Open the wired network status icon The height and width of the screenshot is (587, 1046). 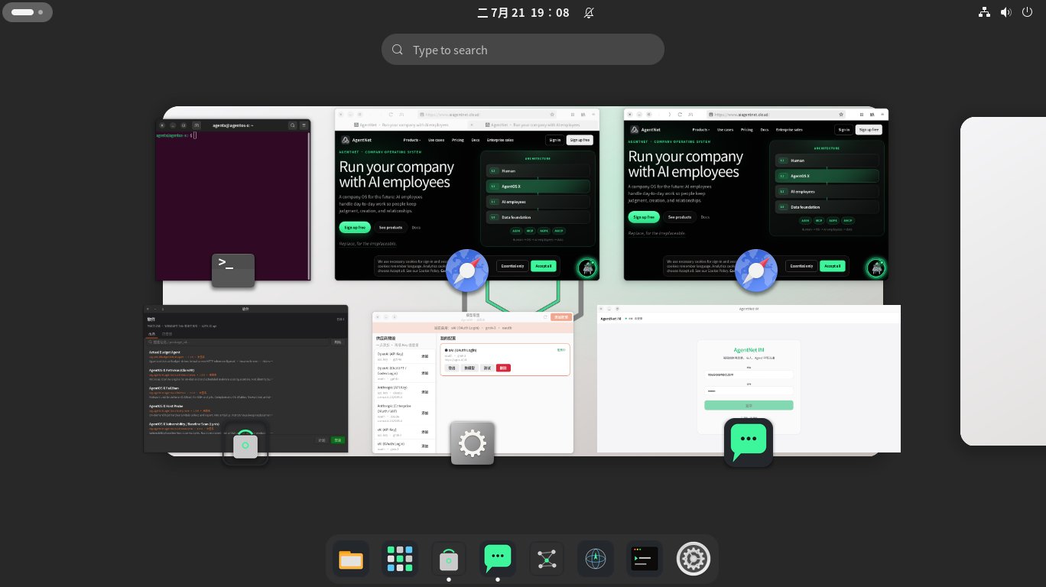tap(984, 12)
